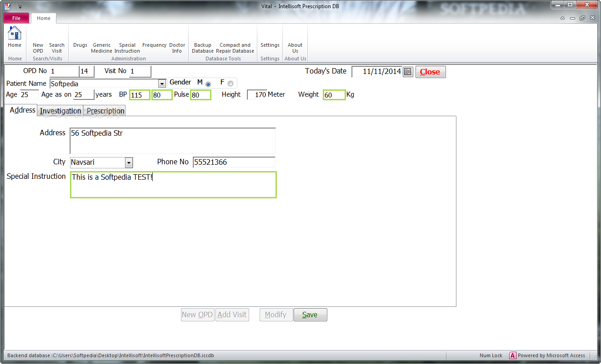Click the City field showing Navsari
Image resolution: width=601 pixels, height=364 pixels.
point(97,162)
